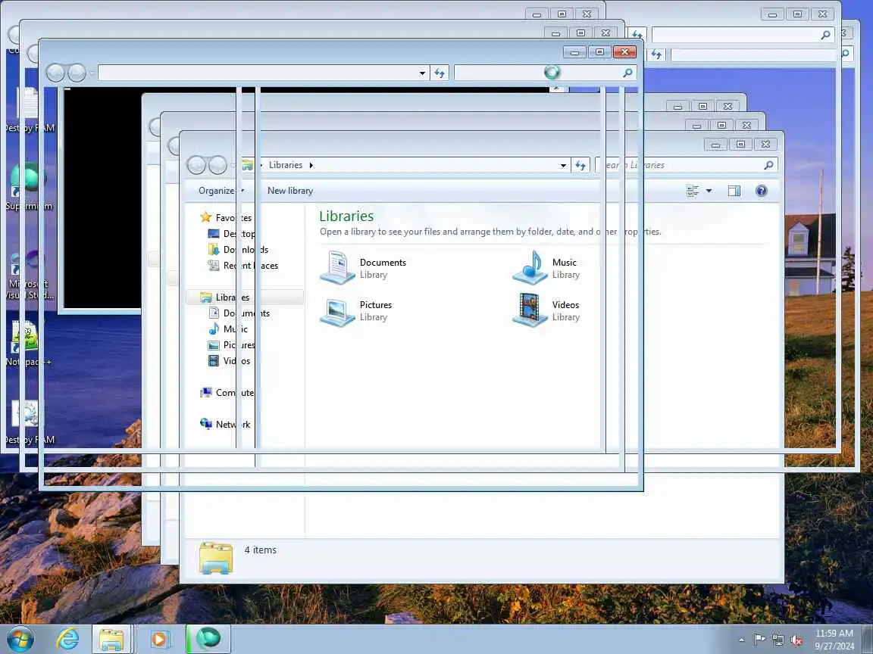Viewport: 873px width, 654px height.
Task: Select Desktop under Favorites
Action: click(232, 234)
